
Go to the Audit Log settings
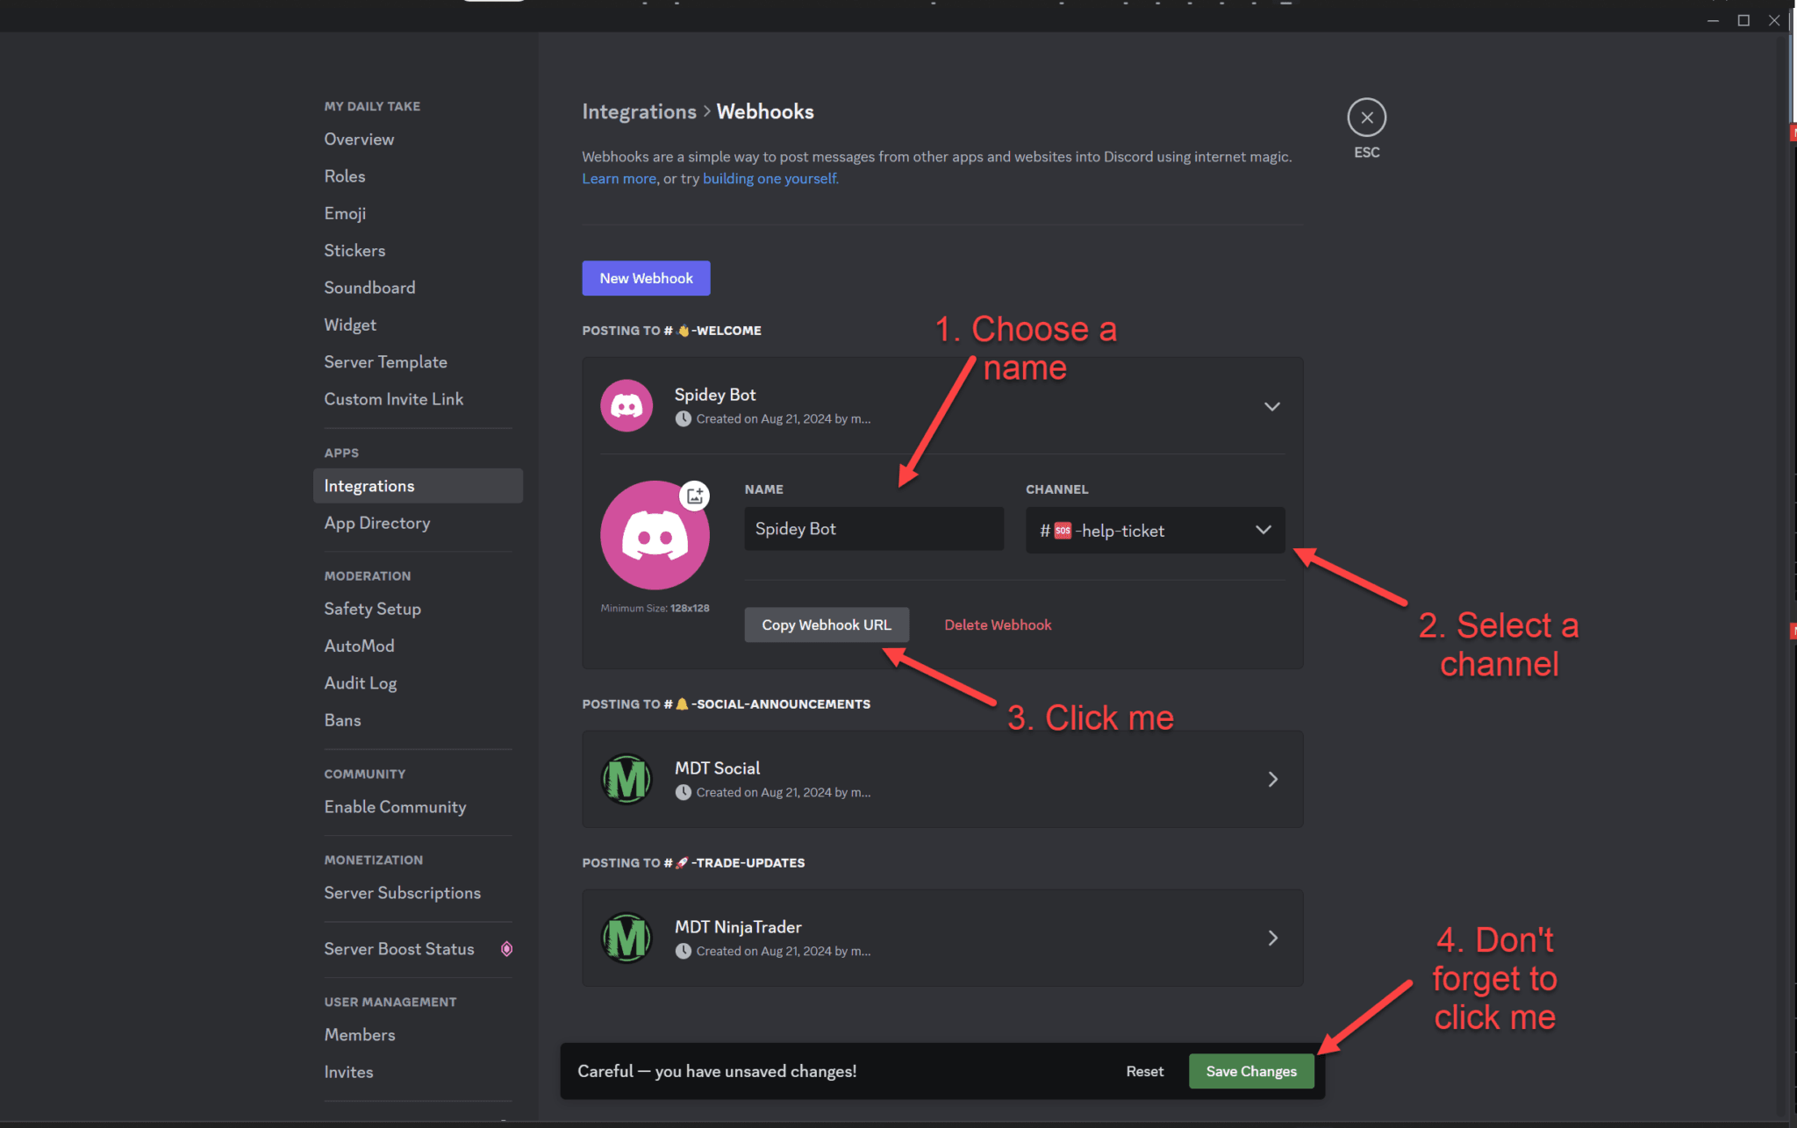(360, 682)
